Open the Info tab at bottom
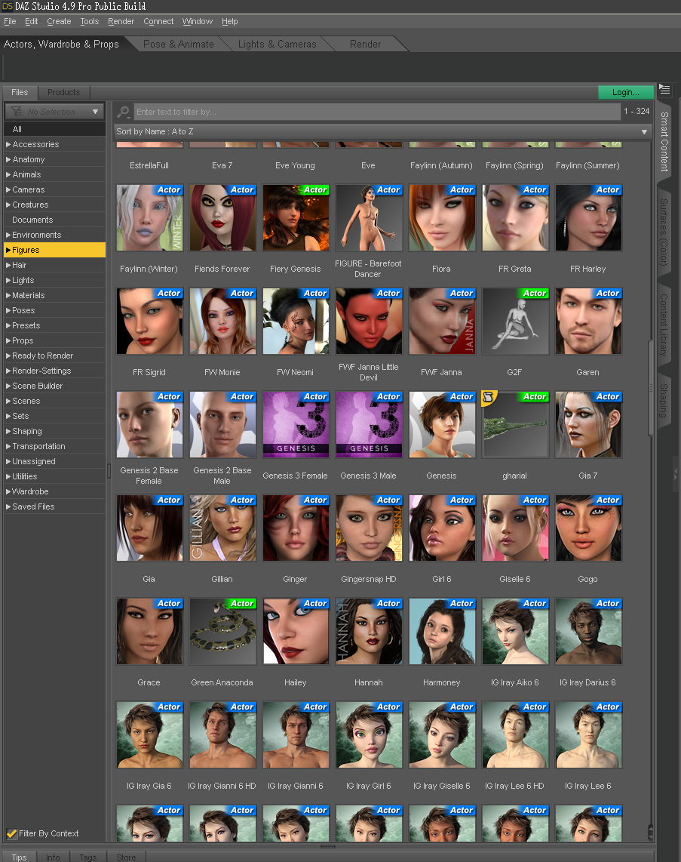This screenshot has width=681, height=862. [x=54, y=857]
